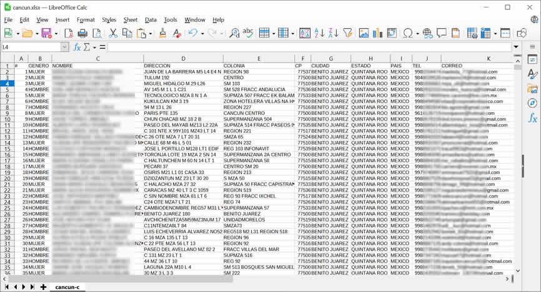Open the Sheet menu

(x=131, y=20)
